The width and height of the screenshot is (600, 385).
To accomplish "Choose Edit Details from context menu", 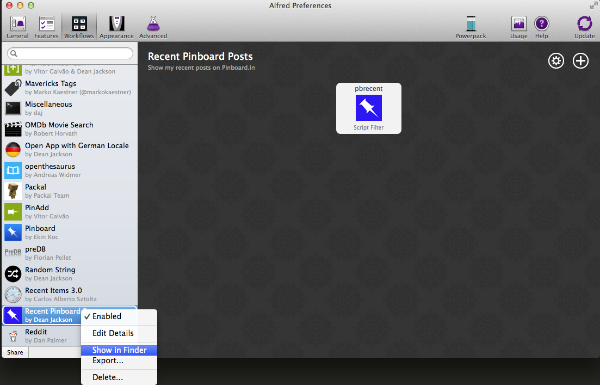I will 119,333.
